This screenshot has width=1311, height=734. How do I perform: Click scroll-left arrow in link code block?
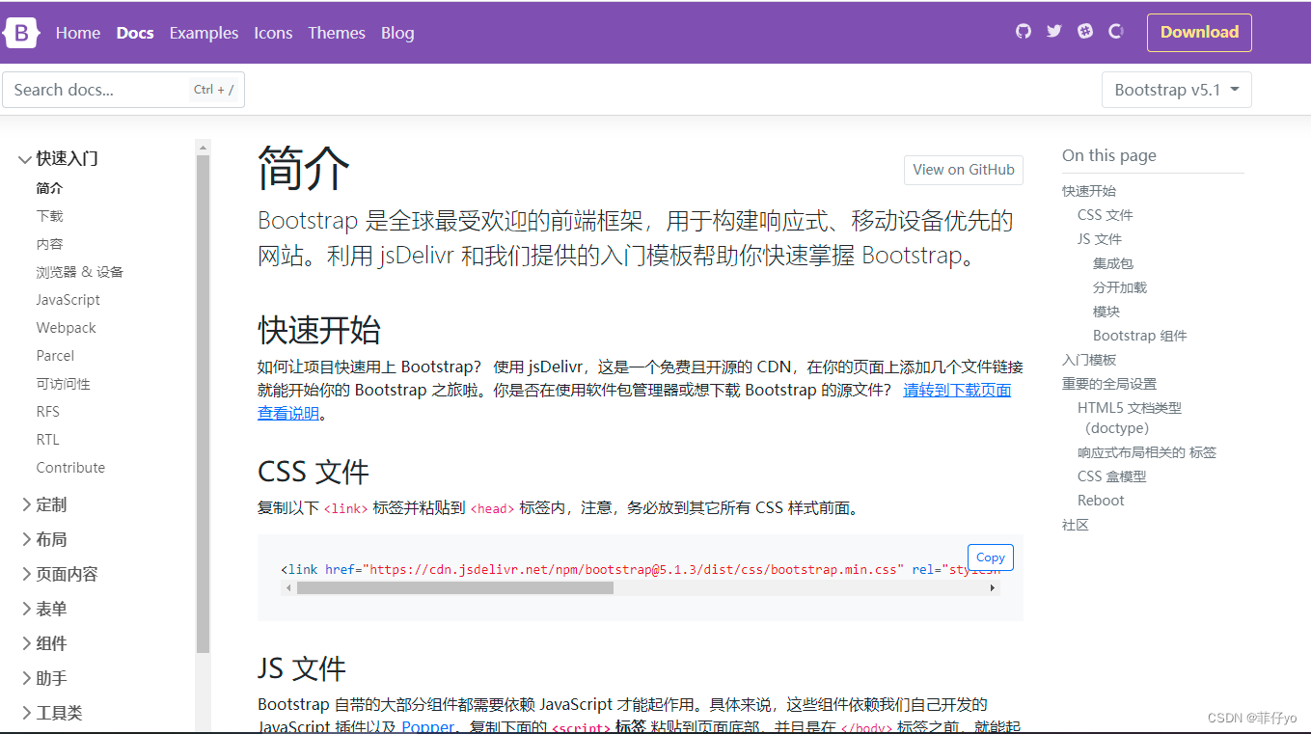point(287,587)
